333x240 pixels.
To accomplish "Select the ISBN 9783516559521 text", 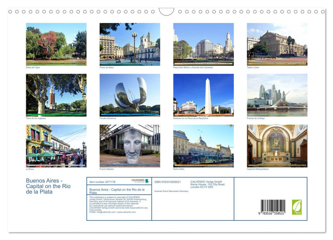I will click(x=168, y=182).
